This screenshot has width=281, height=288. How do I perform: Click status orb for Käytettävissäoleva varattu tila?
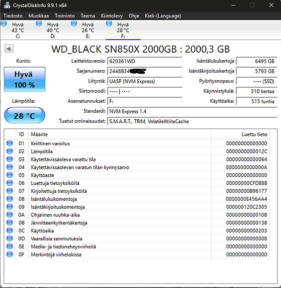pyautogui.click(x=10, y=159)
